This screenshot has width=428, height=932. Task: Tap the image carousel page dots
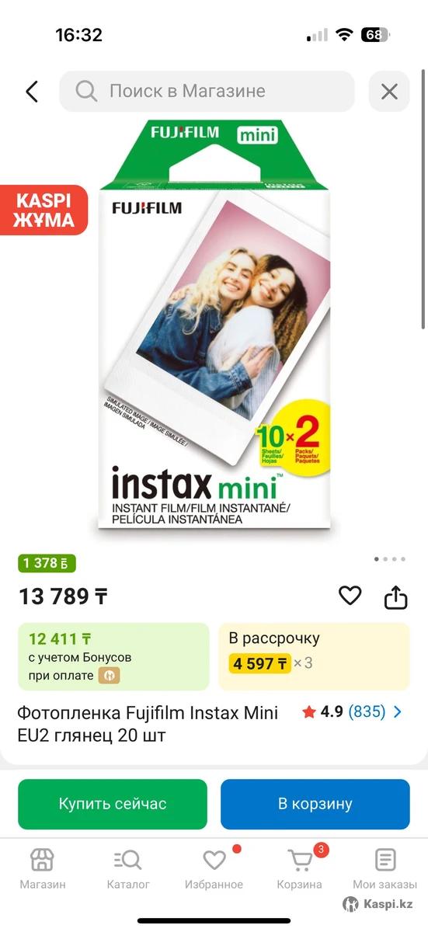point(390,558)
